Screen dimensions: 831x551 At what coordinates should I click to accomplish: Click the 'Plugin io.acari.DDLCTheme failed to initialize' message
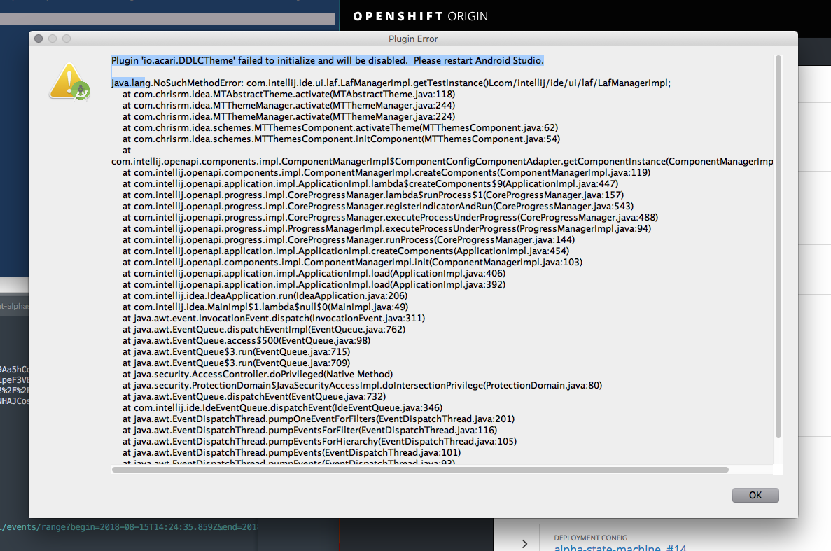click(x=328, y=60)
